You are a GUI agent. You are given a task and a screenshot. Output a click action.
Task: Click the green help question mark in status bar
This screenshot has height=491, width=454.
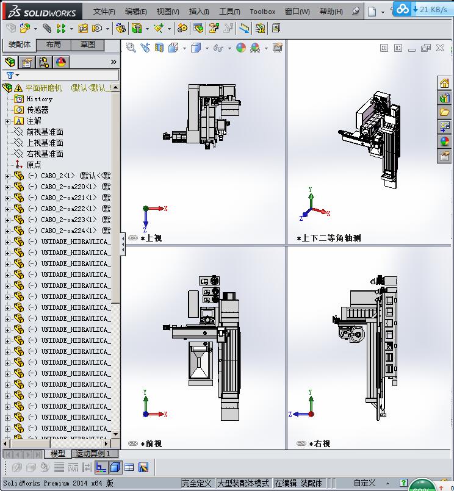pyautogui.click(x=404, y=483)
